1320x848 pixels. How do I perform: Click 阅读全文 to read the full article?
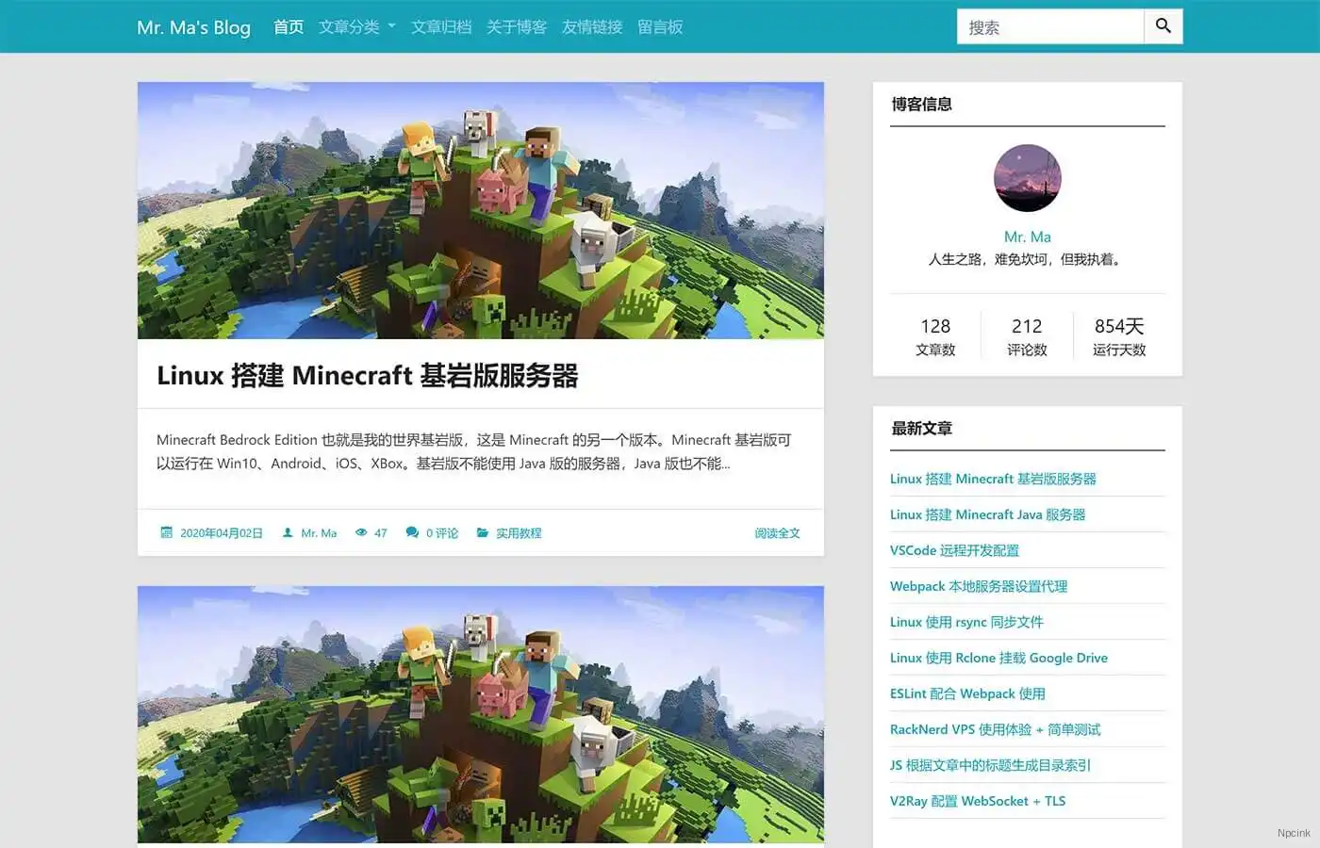click(x=776, y=532)
